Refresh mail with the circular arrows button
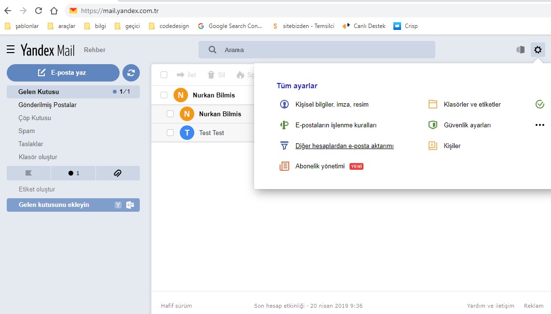The height and width of the screenshot is (314, 551). tap(131, 73)
